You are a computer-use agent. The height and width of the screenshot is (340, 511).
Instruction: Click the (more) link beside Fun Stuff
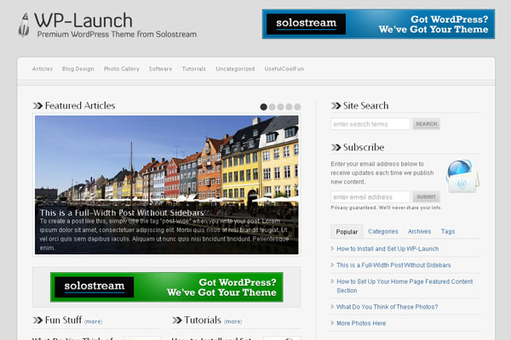(x=93, y=321)
